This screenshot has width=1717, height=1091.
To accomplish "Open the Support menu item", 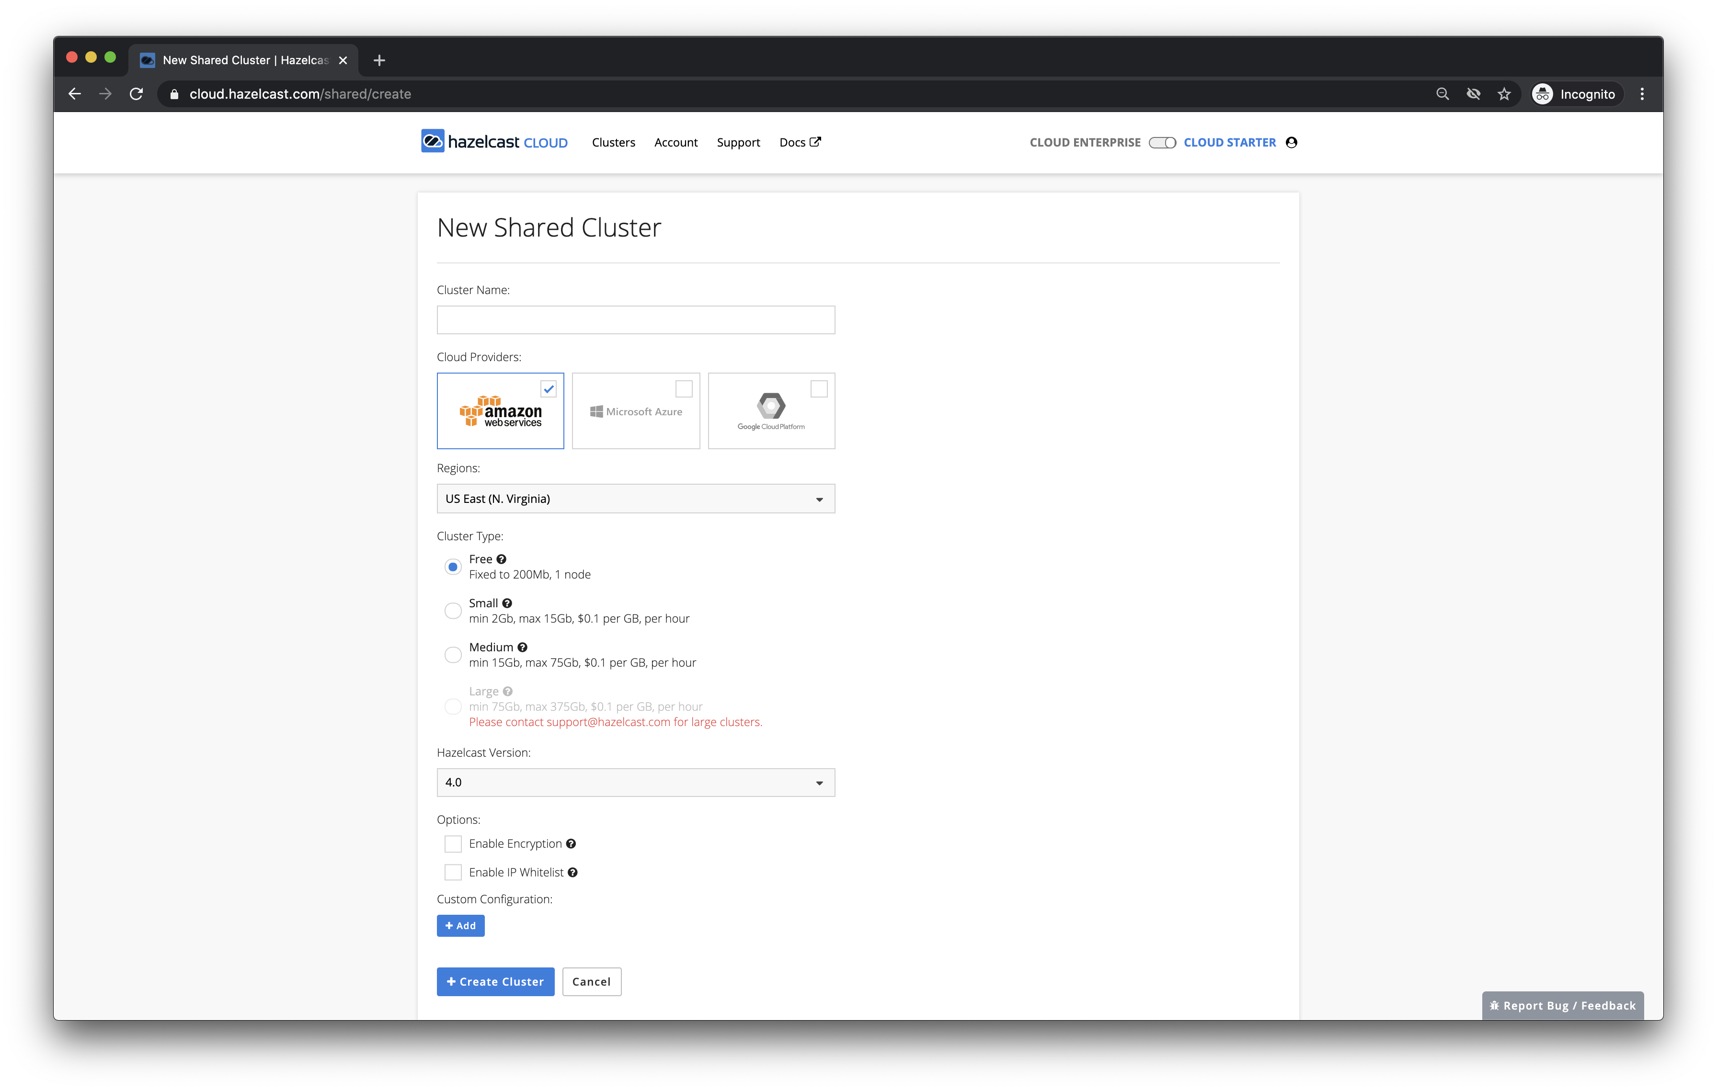I will [x=738, y=143].
